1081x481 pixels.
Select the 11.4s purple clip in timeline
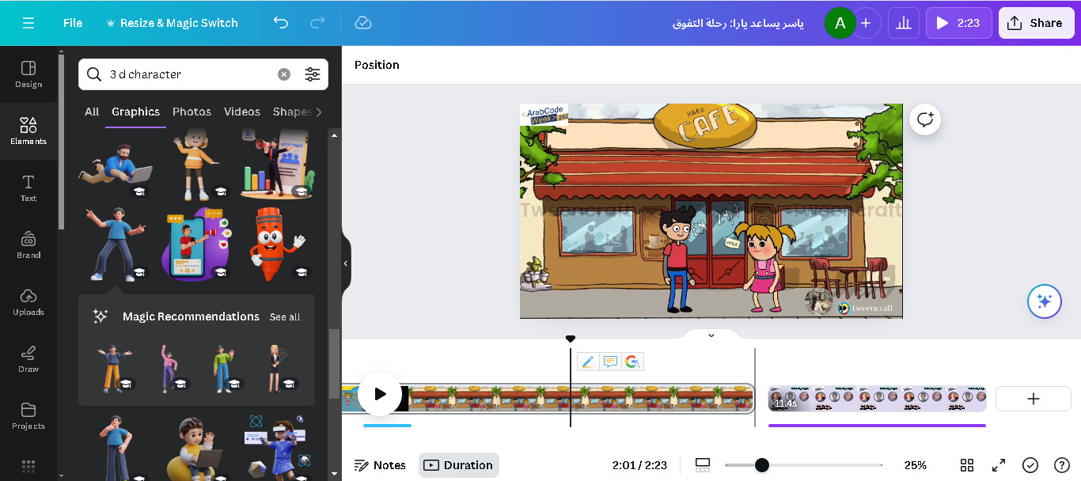coord(877,399)
